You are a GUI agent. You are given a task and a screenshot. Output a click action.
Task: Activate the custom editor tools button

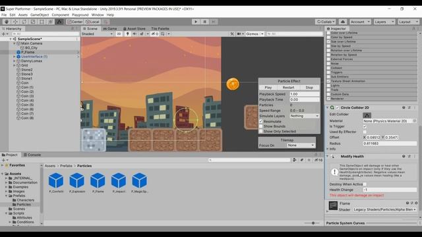point(59,22)
